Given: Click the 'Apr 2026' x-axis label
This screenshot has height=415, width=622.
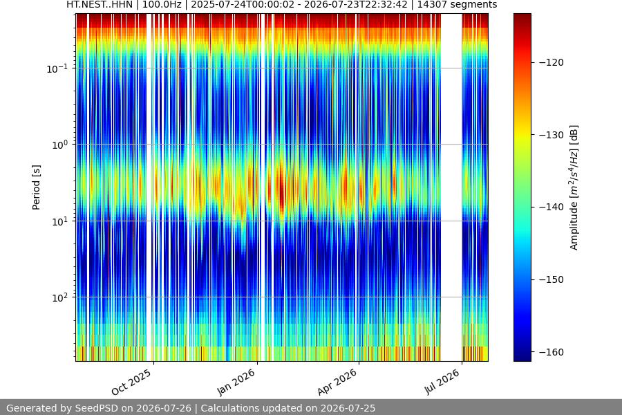Looking at the screenshot, I should 337,382.
